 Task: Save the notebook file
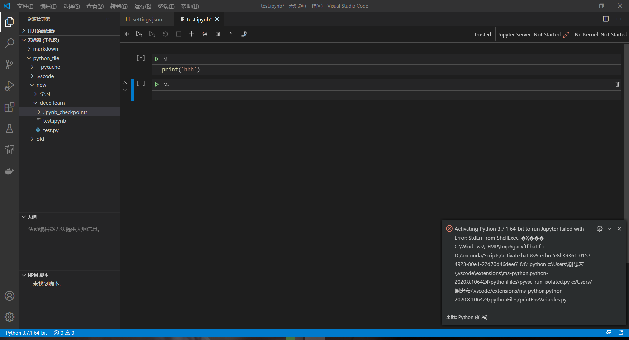pos(231,34)
